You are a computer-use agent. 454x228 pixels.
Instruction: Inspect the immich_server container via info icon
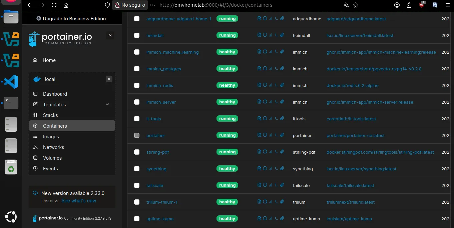265,102
